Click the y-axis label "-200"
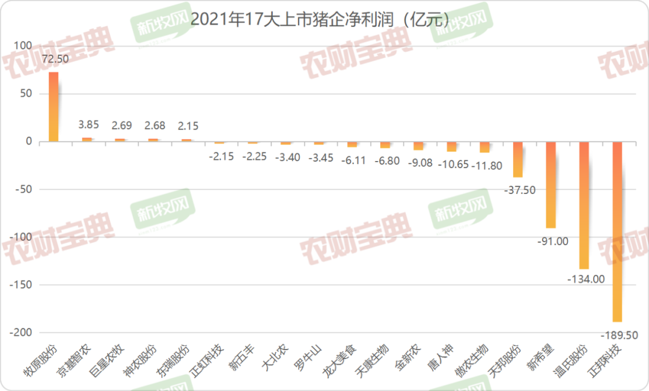This screenshot has height=391, width=649. [x=21, y=333]
